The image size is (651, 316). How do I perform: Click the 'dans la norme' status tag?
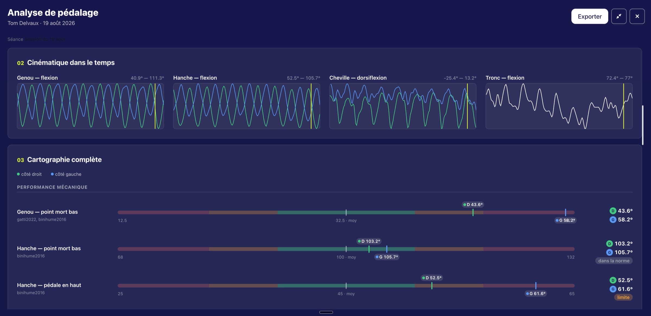click(614, 261)
